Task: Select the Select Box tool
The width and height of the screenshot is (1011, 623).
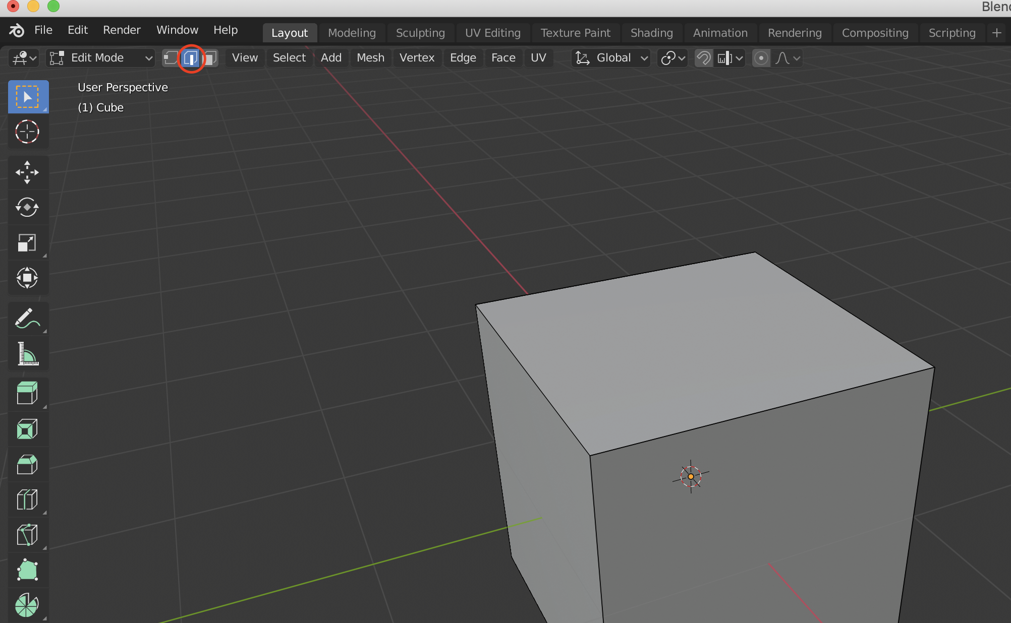Action: point(28,97)
